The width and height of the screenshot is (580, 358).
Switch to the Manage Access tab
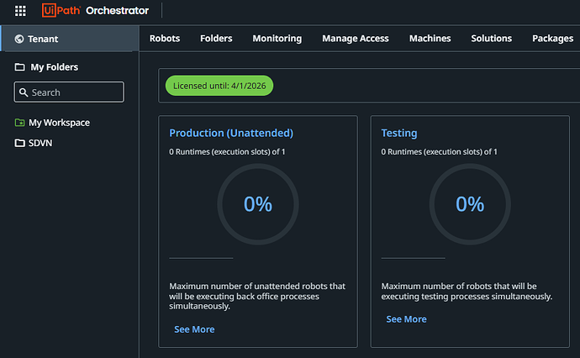(x=355, y=39)
